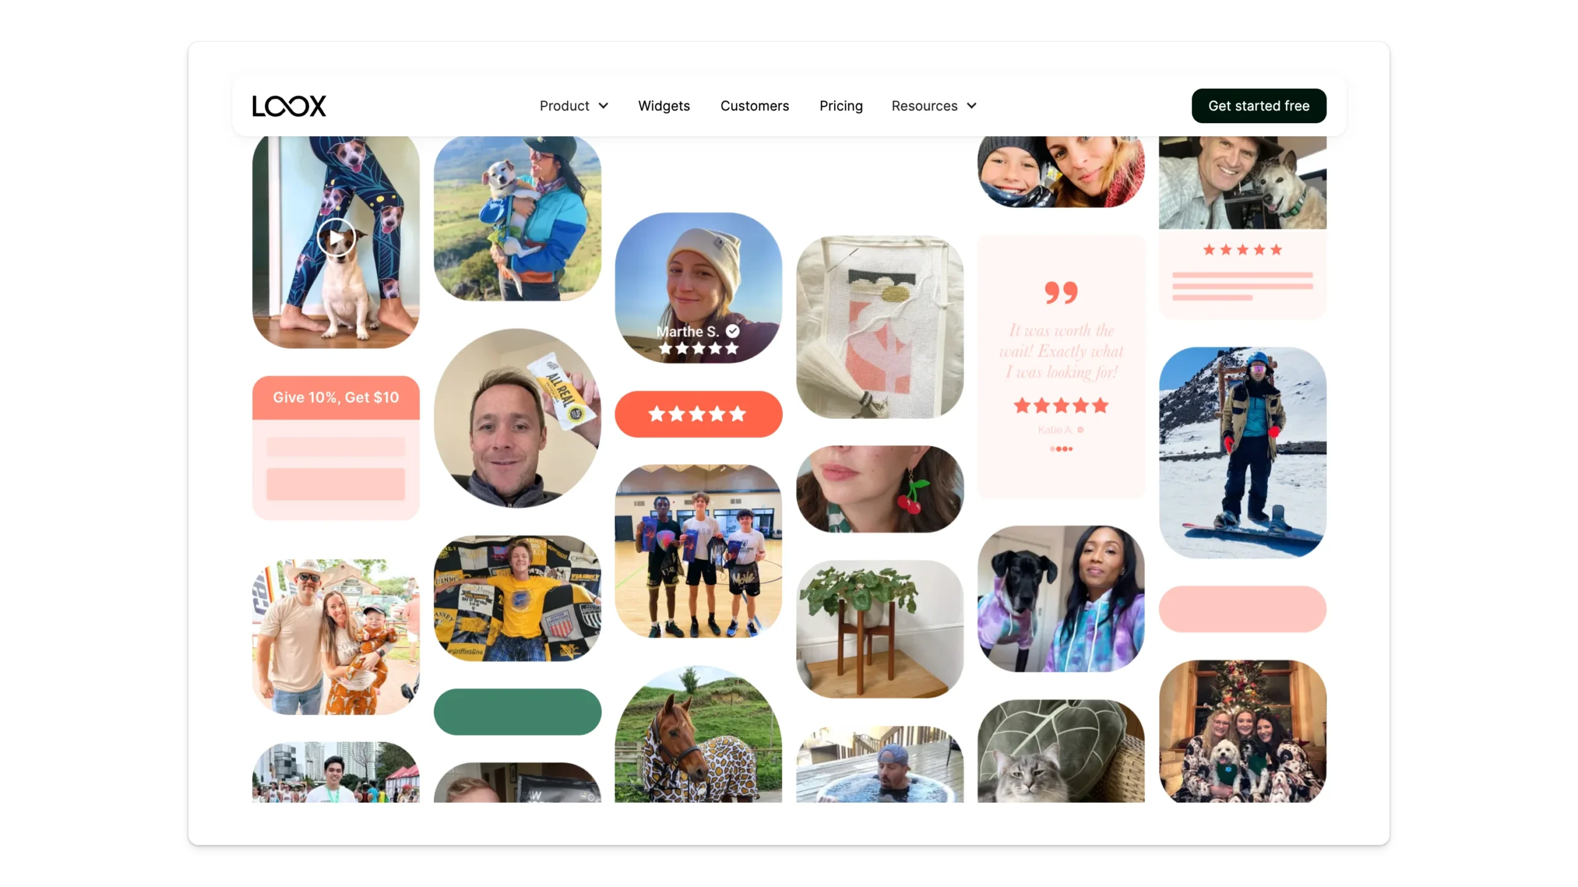Click the white stars under Marthe S.
1578x887 pixels.
pyautogui.click(x=698, y=349)
